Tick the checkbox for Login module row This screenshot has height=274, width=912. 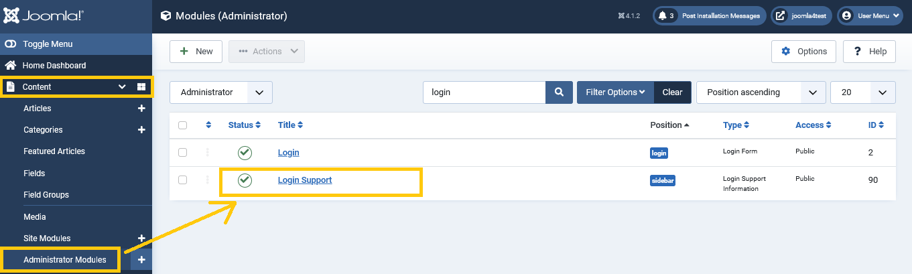tap(182, 153)
